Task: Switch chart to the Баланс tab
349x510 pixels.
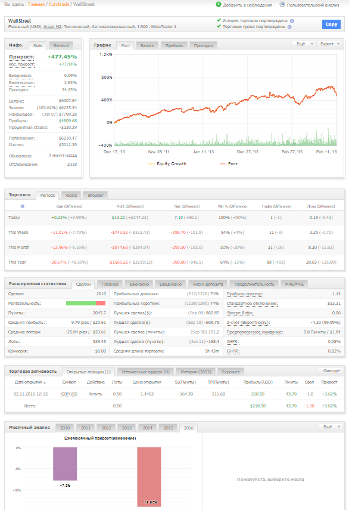Action: [x=147, y=45]
